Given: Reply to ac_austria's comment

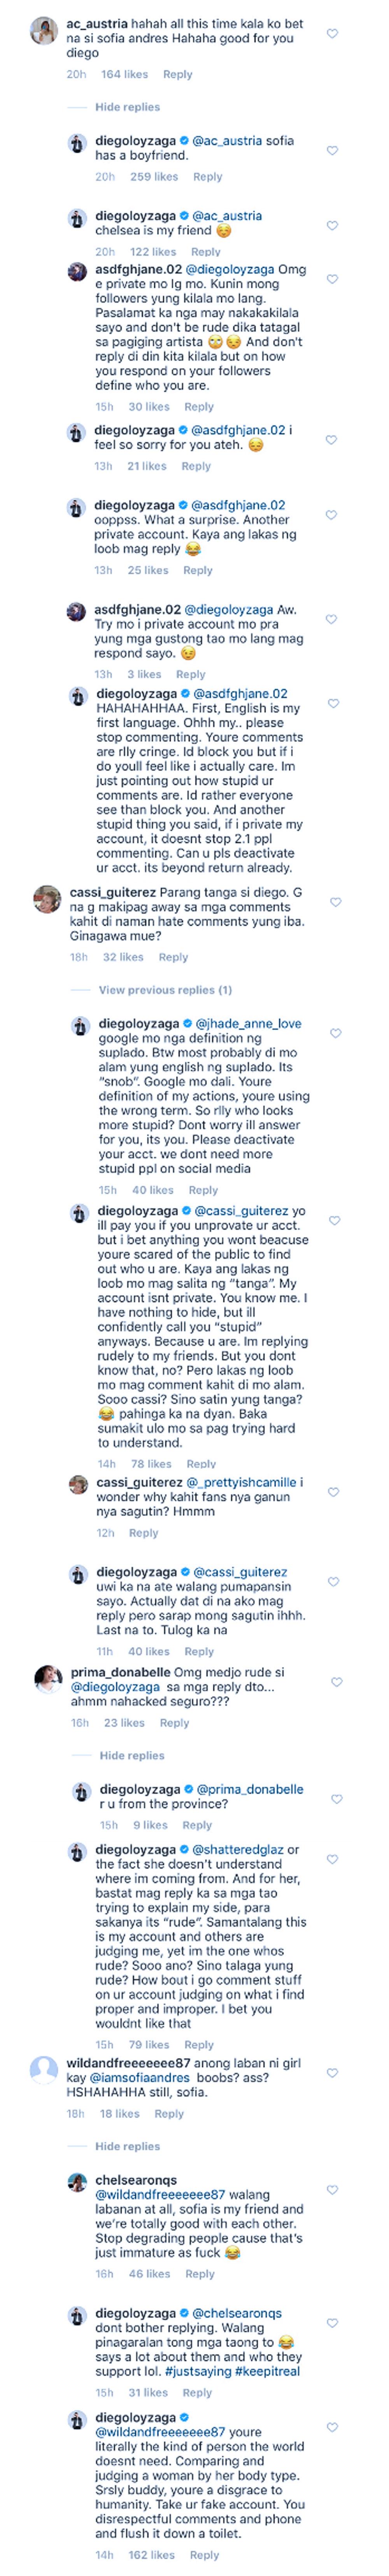Looking at the screenshot, I should coord(178,74).
